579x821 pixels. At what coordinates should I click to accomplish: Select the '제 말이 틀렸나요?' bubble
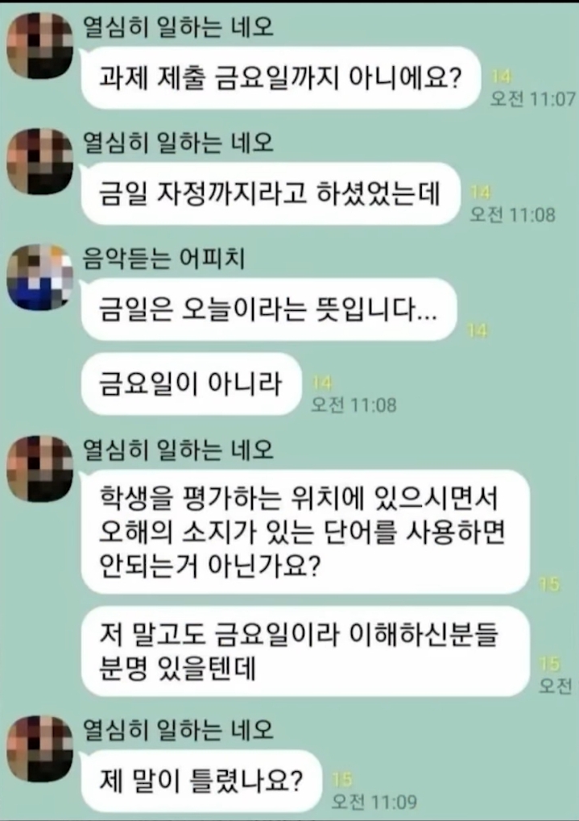tap(201, 781)
